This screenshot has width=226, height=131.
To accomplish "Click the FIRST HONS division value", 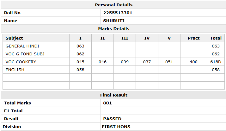I will pyautogui.click(x=116, y=127).
